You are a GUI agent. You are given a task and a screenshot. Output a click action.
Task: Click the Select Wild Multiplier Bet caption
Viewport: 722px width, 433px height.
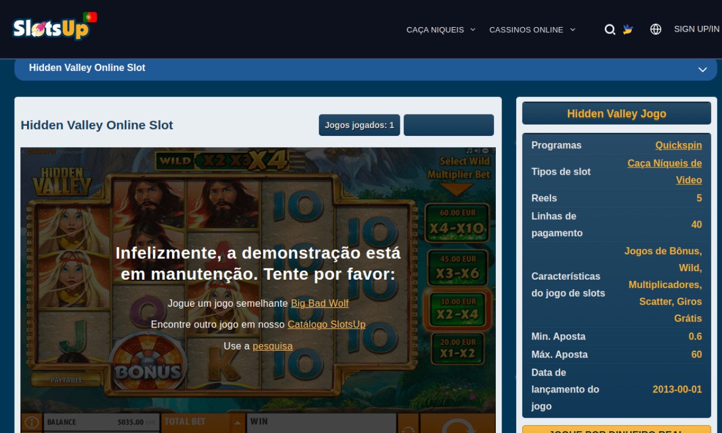tap(458, 168)
